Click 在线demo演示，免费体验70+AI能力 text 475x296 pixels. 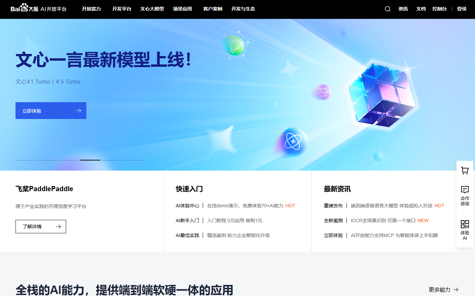coord(245,206)
